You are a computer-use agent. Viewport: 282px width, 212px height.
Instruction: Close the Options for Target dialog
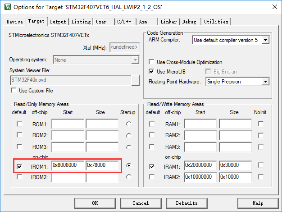(275, 7)
